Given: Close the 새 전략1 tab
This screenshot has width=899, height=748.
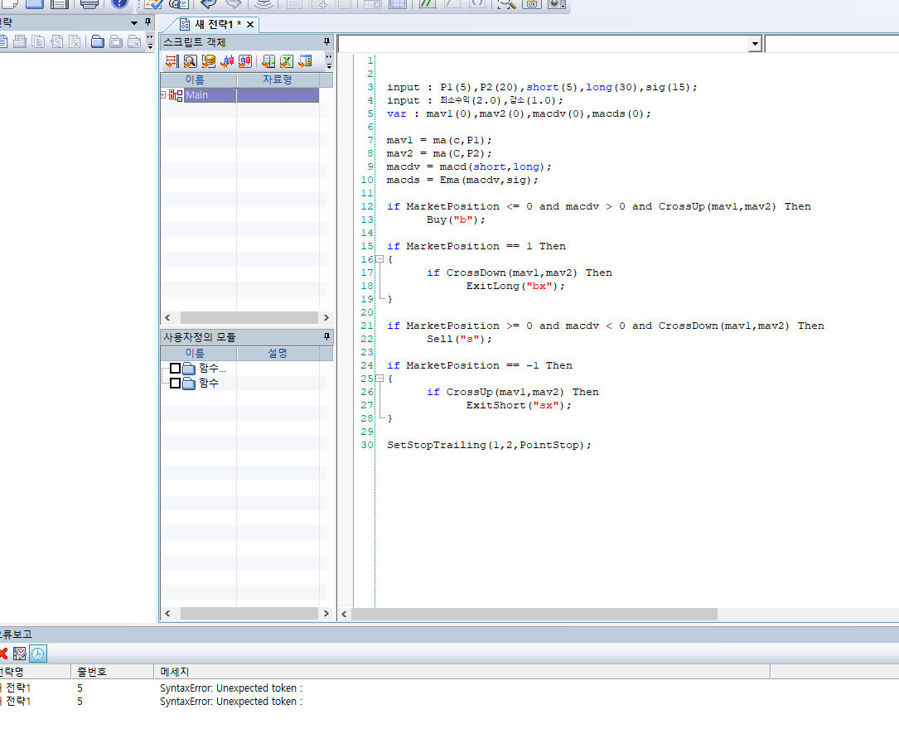Looking at the screenshot, I should 249,25.
